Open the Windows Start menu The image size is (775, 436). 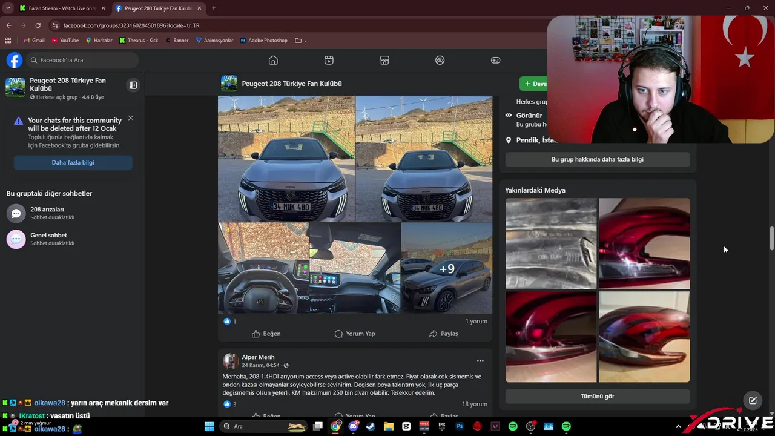click(209, 426)
